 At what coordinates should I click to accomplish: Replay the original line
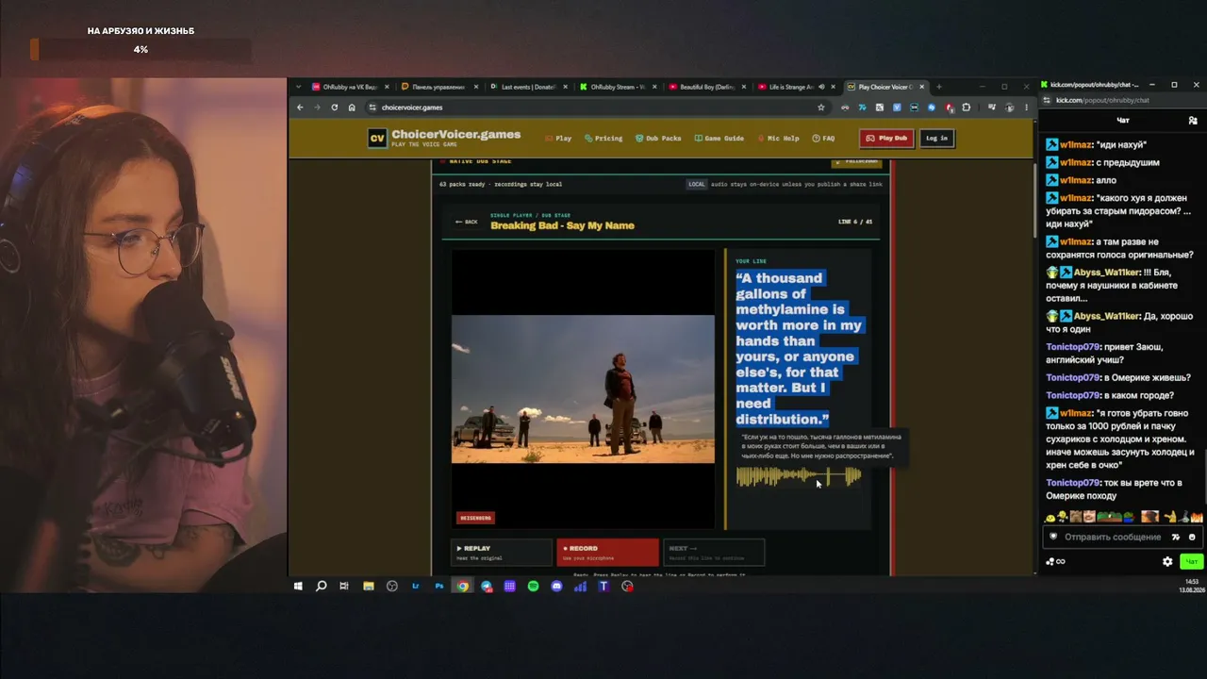501,552
